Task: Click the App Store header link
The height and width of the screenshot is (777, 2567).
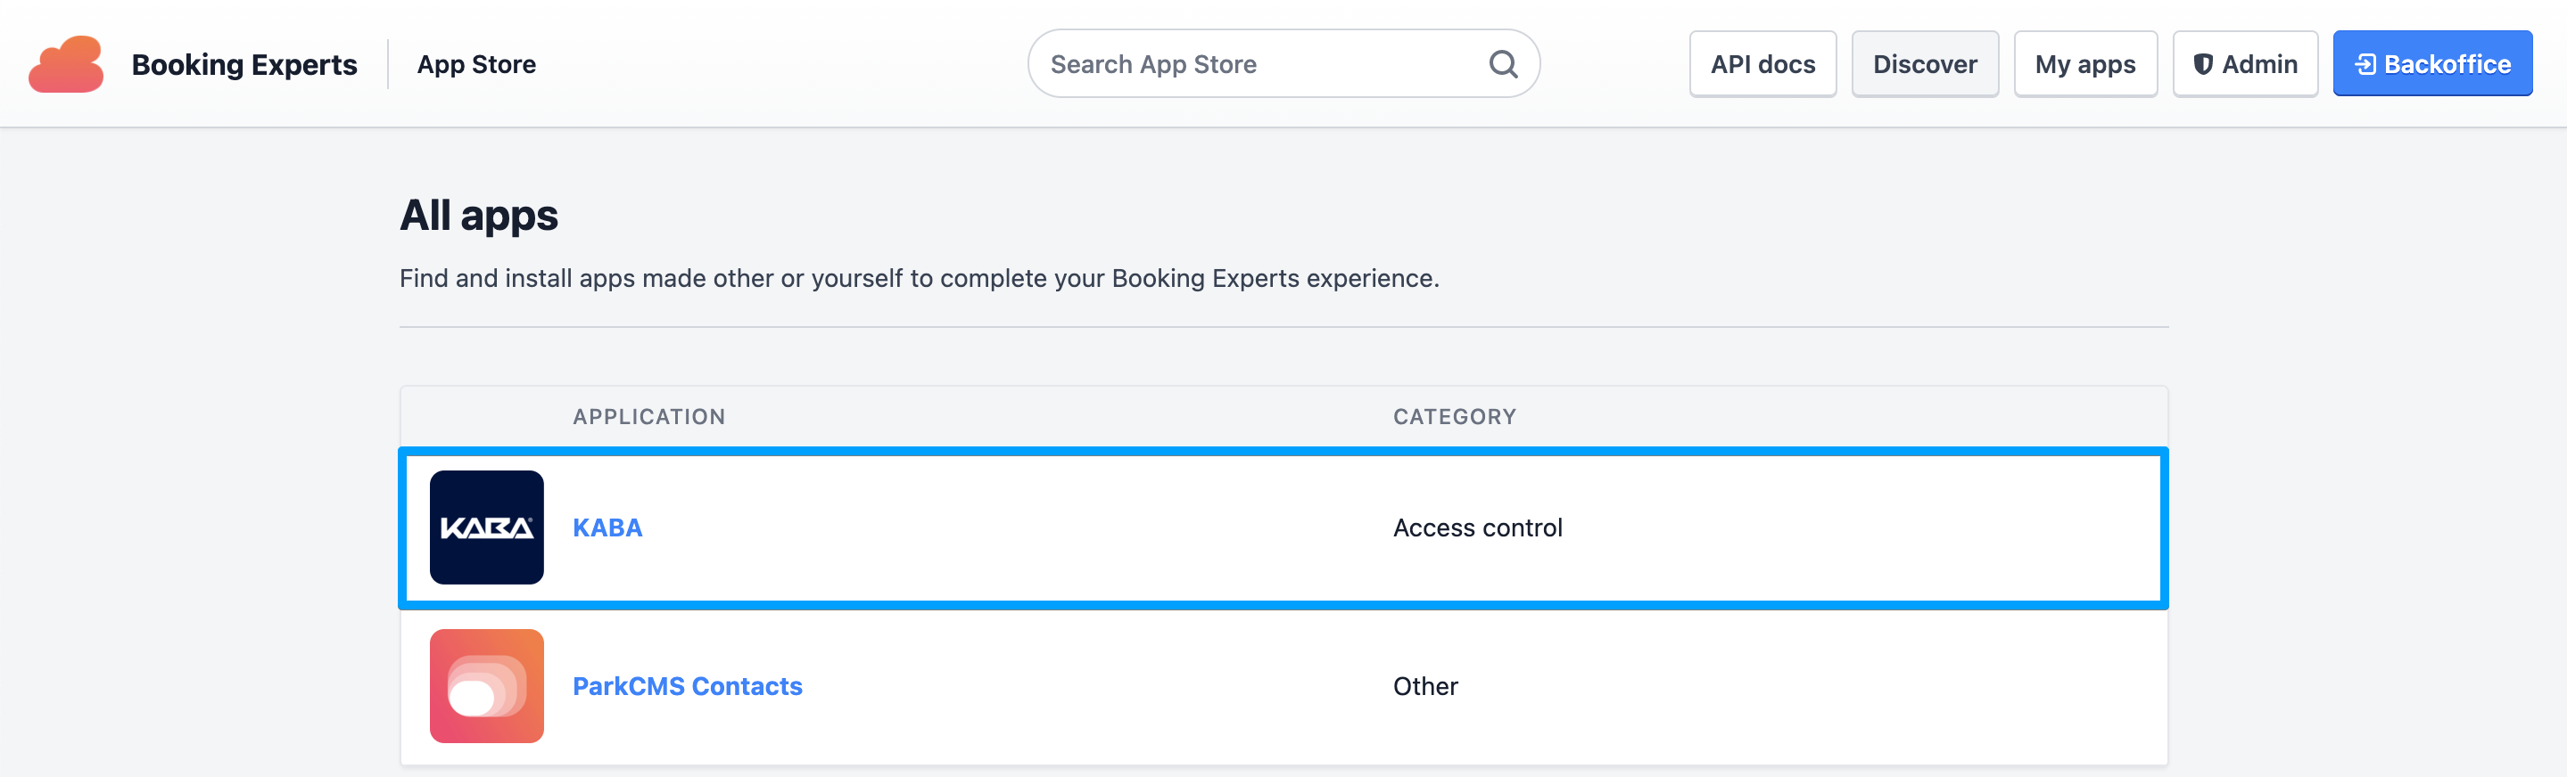Action: pyautogui.click(x=476, y=65)
